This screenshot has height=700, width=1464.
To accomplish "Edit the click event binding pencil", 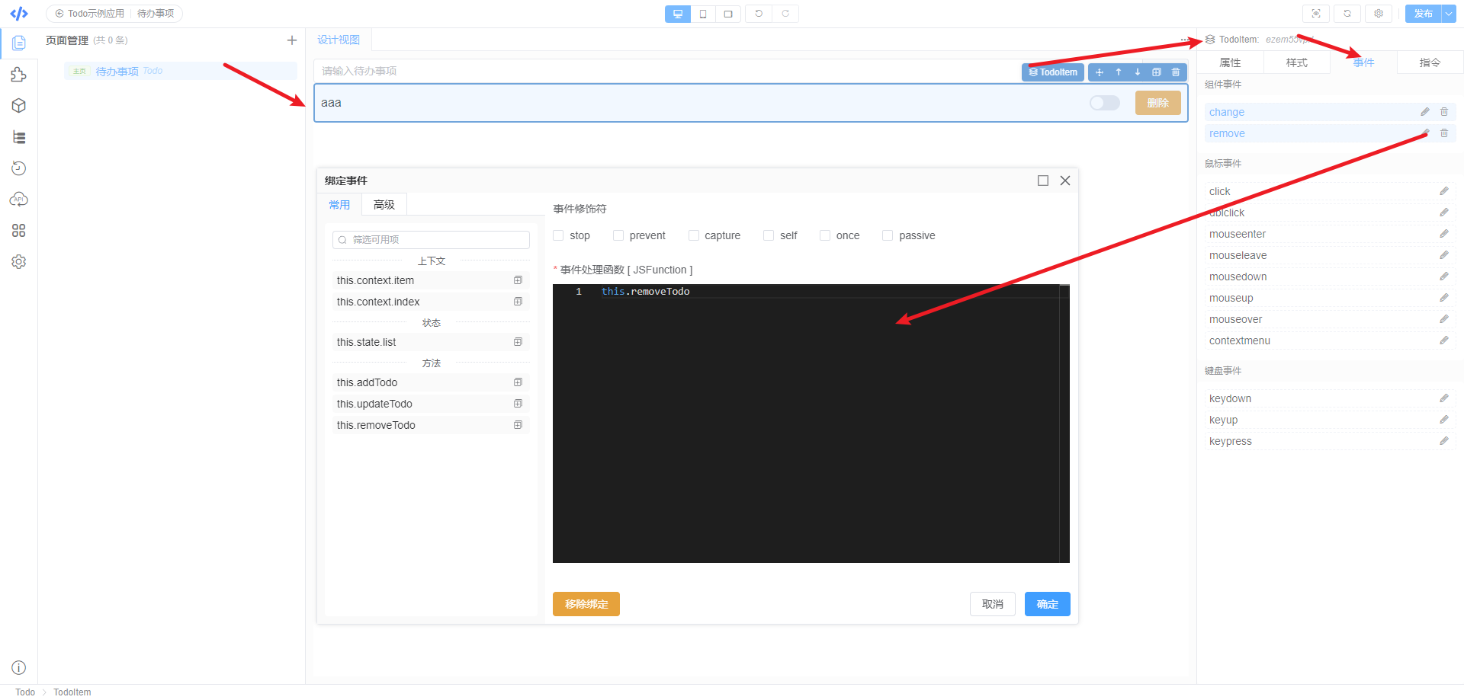I will pyautogui.click(x=1444, y=191).
